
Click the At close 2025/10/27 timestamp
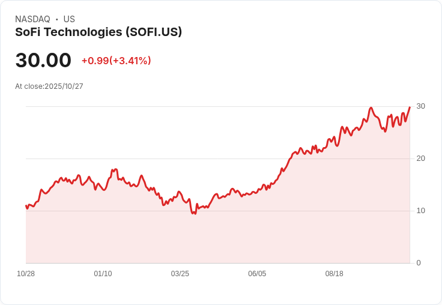point(49,86)
